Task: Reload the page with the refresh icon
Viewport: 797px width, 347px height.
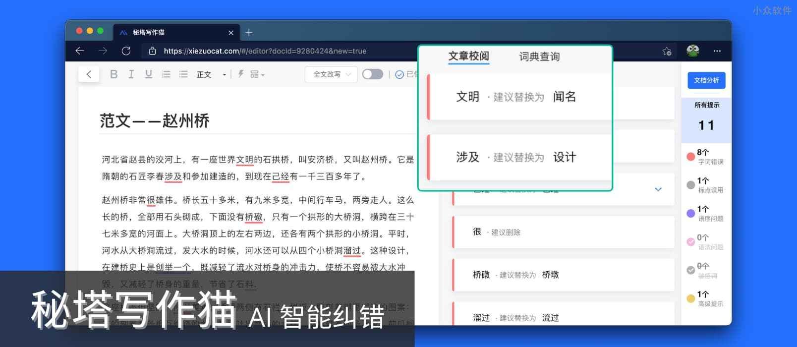Action: click(126, 51)
